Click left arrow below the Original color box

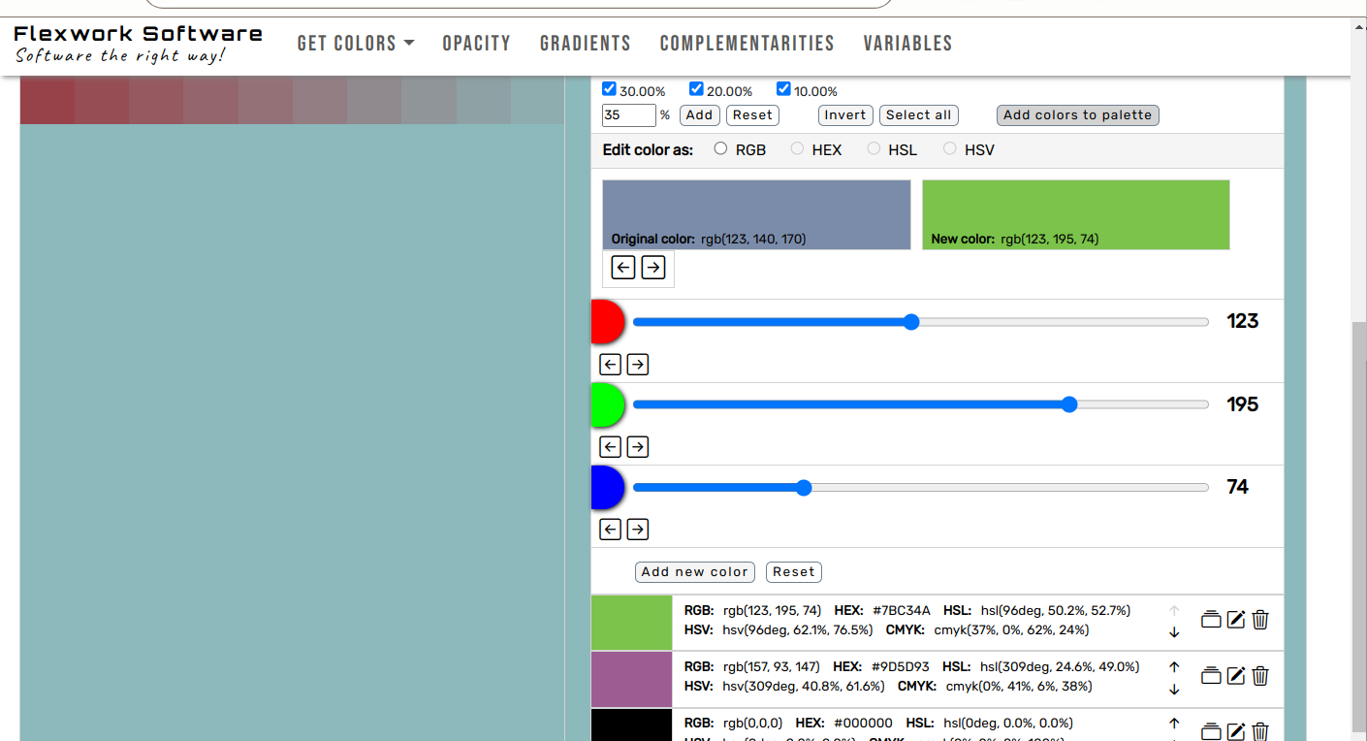pyautogui.click(x=623, y=267)
